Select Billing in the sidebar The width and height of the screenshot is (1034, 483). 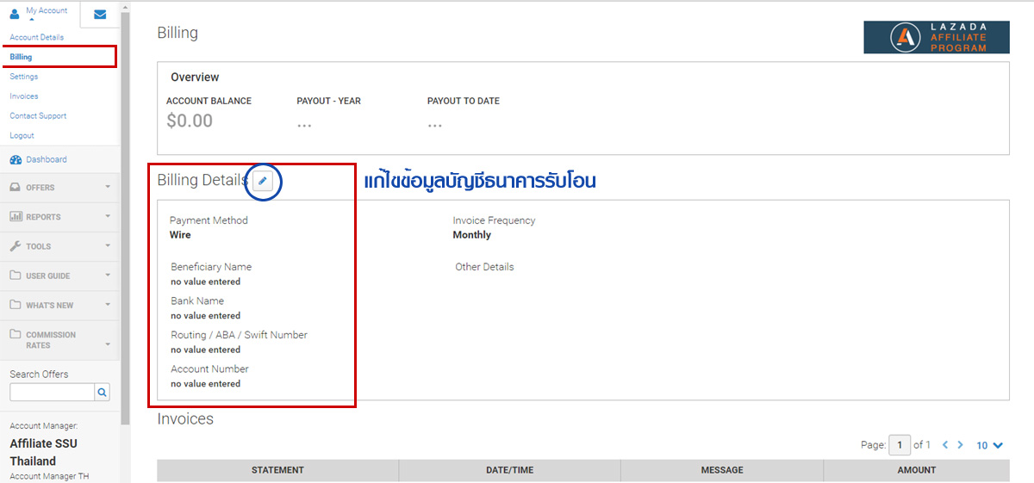(21, 57)
